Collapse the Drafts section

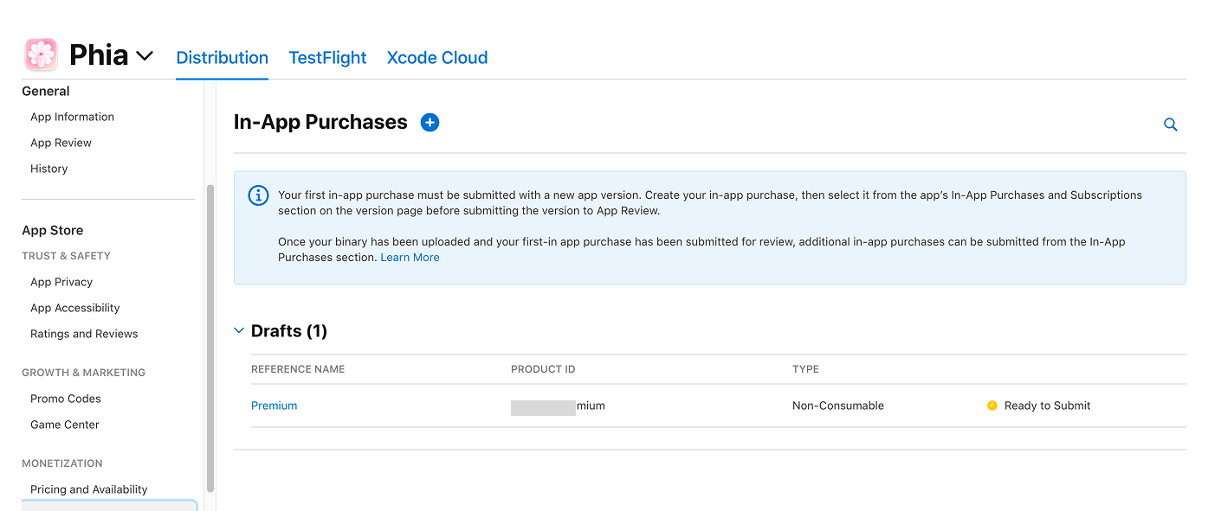tap(240, 331)
